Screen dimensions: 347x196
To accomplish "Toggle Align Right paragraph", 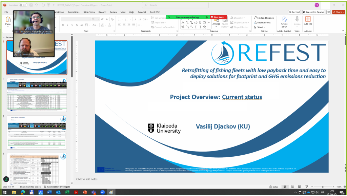I will [x=129, y=25].
